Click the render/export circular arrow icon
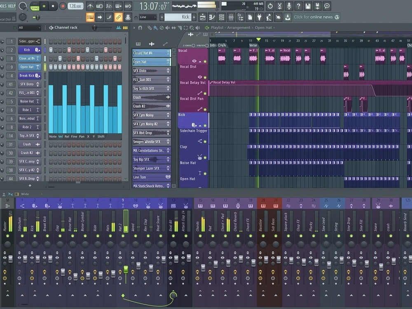Screen dimensions: 412x309 (270, 6)
